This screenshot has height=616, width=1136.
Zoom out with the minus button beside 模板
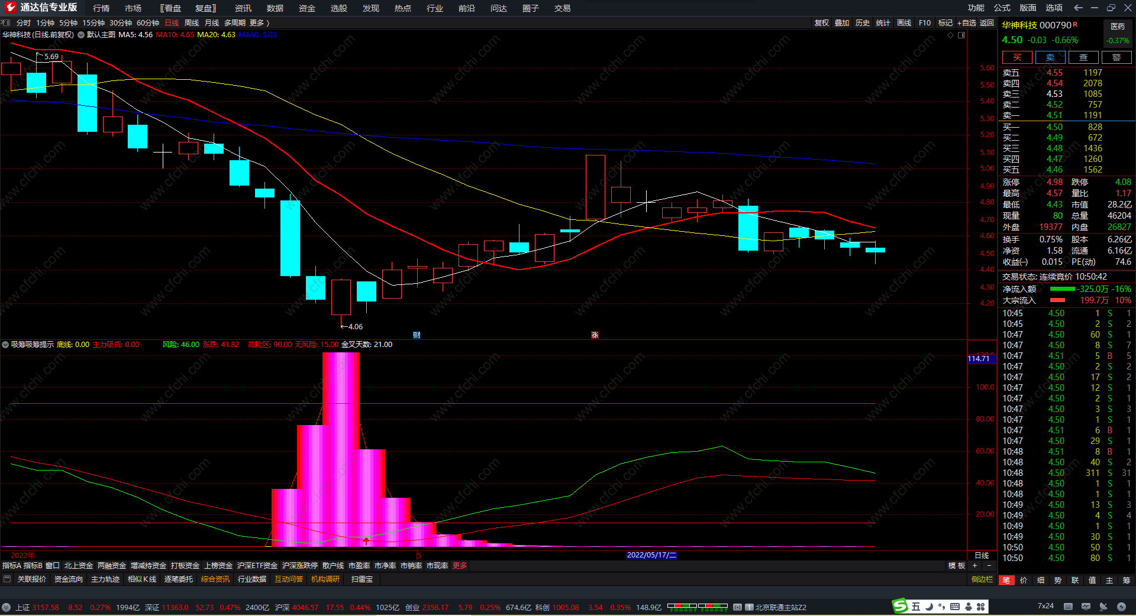point(989,566)
